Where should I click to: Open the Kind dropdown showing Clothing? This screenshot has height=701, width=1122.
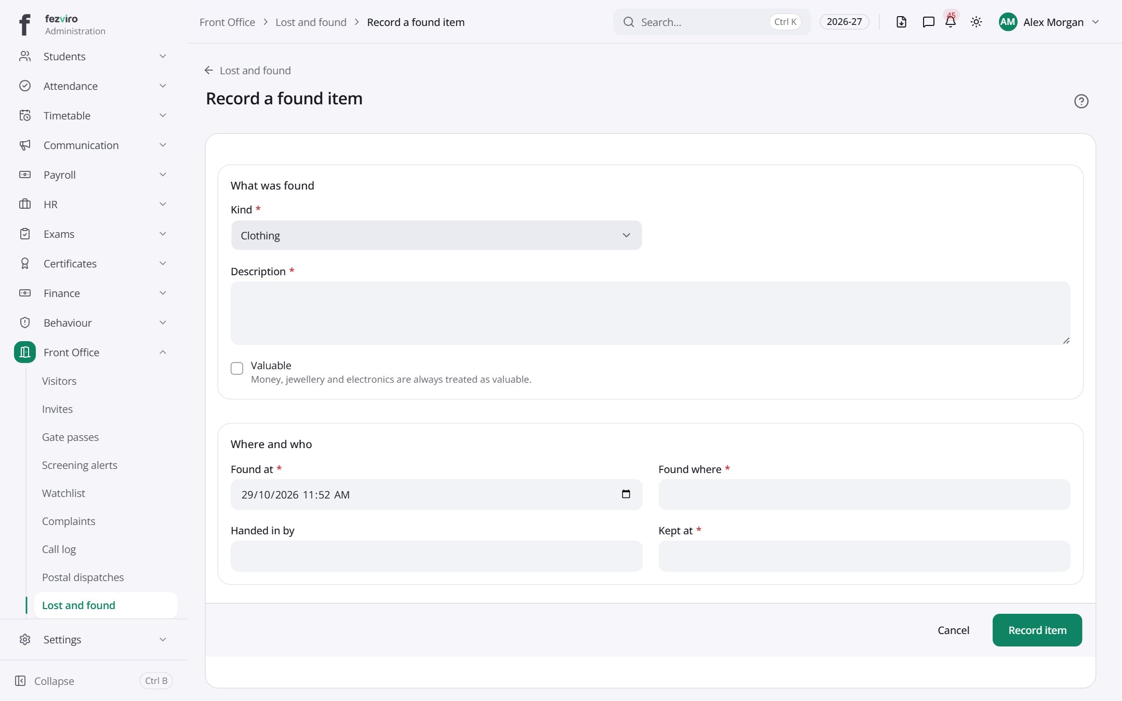tap(436, 235)
